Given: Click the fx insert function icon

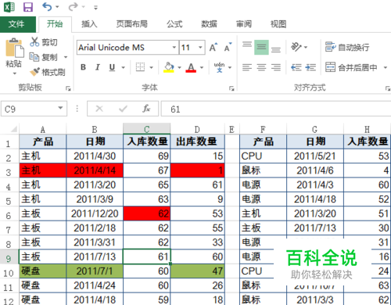Looking at the screenshot, I should 146,109.
